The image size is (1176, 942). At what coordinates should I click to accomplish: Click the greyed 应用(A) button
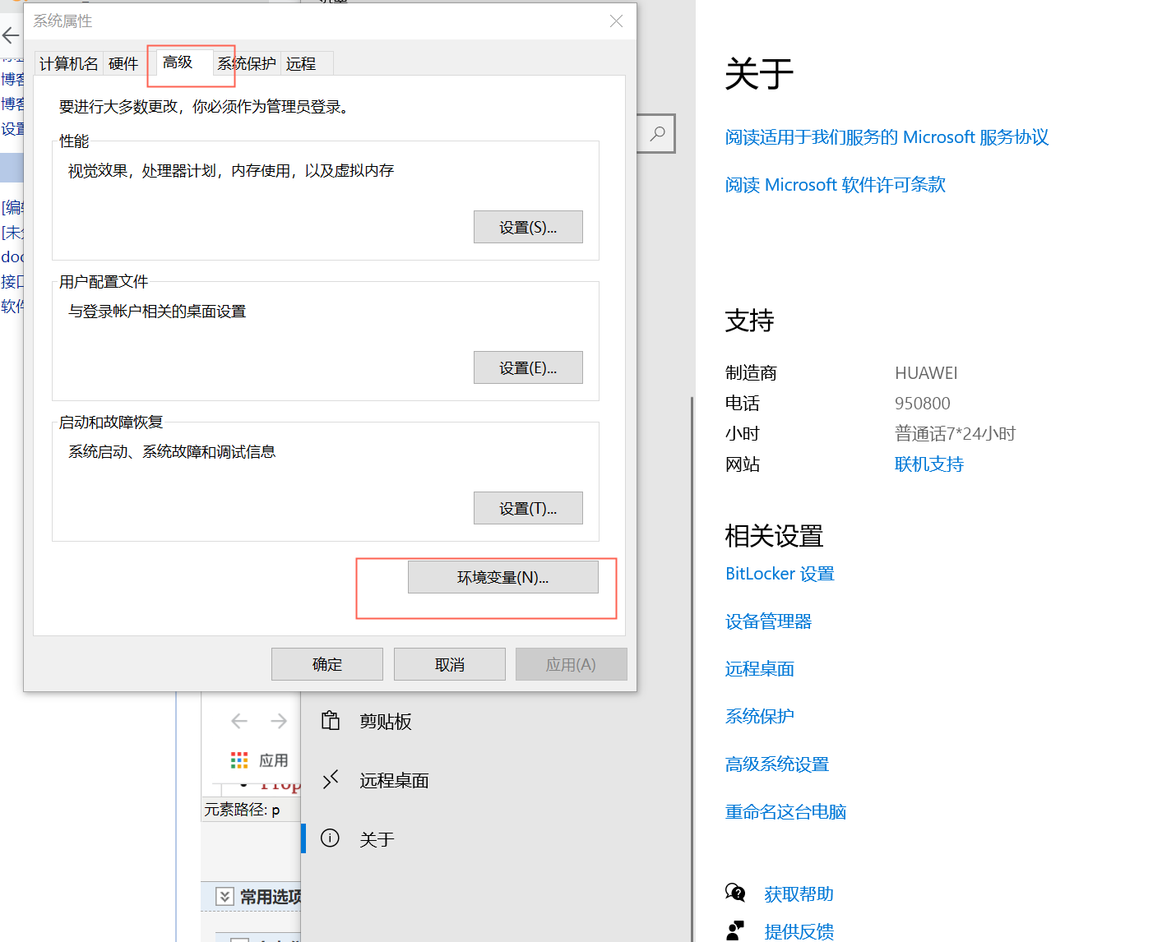[x=572, y=664]
